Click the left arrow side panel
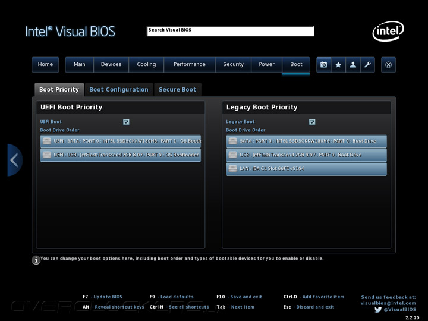 click(x=15, y=160)
